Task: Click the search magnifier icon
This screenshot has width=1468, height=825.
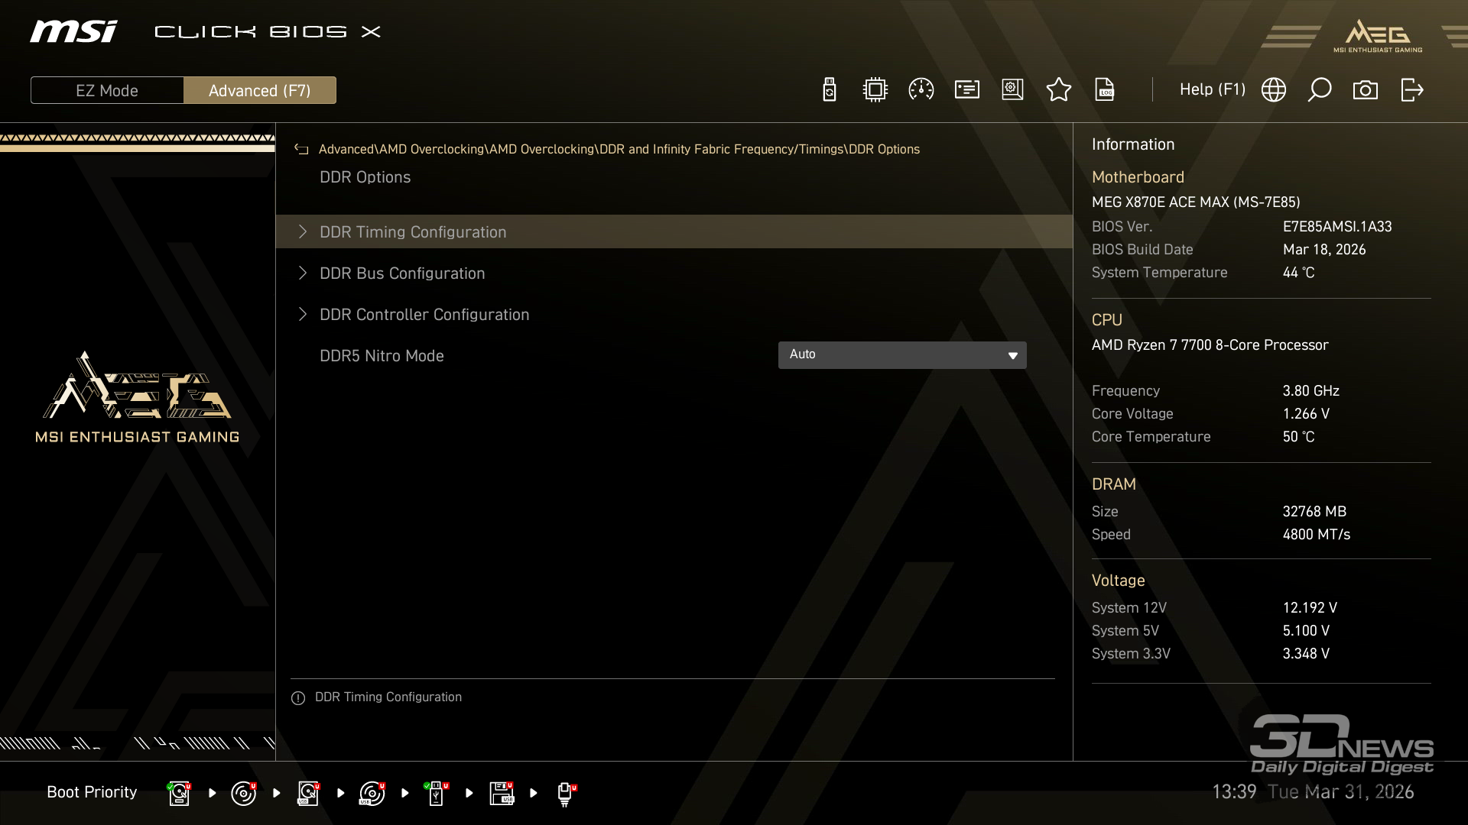Action: tap(1319, 90)
